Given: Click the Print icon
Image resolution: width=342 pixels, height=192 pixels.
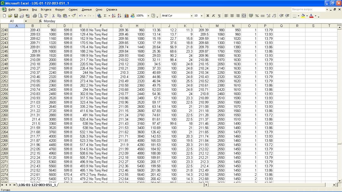Looking at the screenshot, I should [x=35, y=16].
